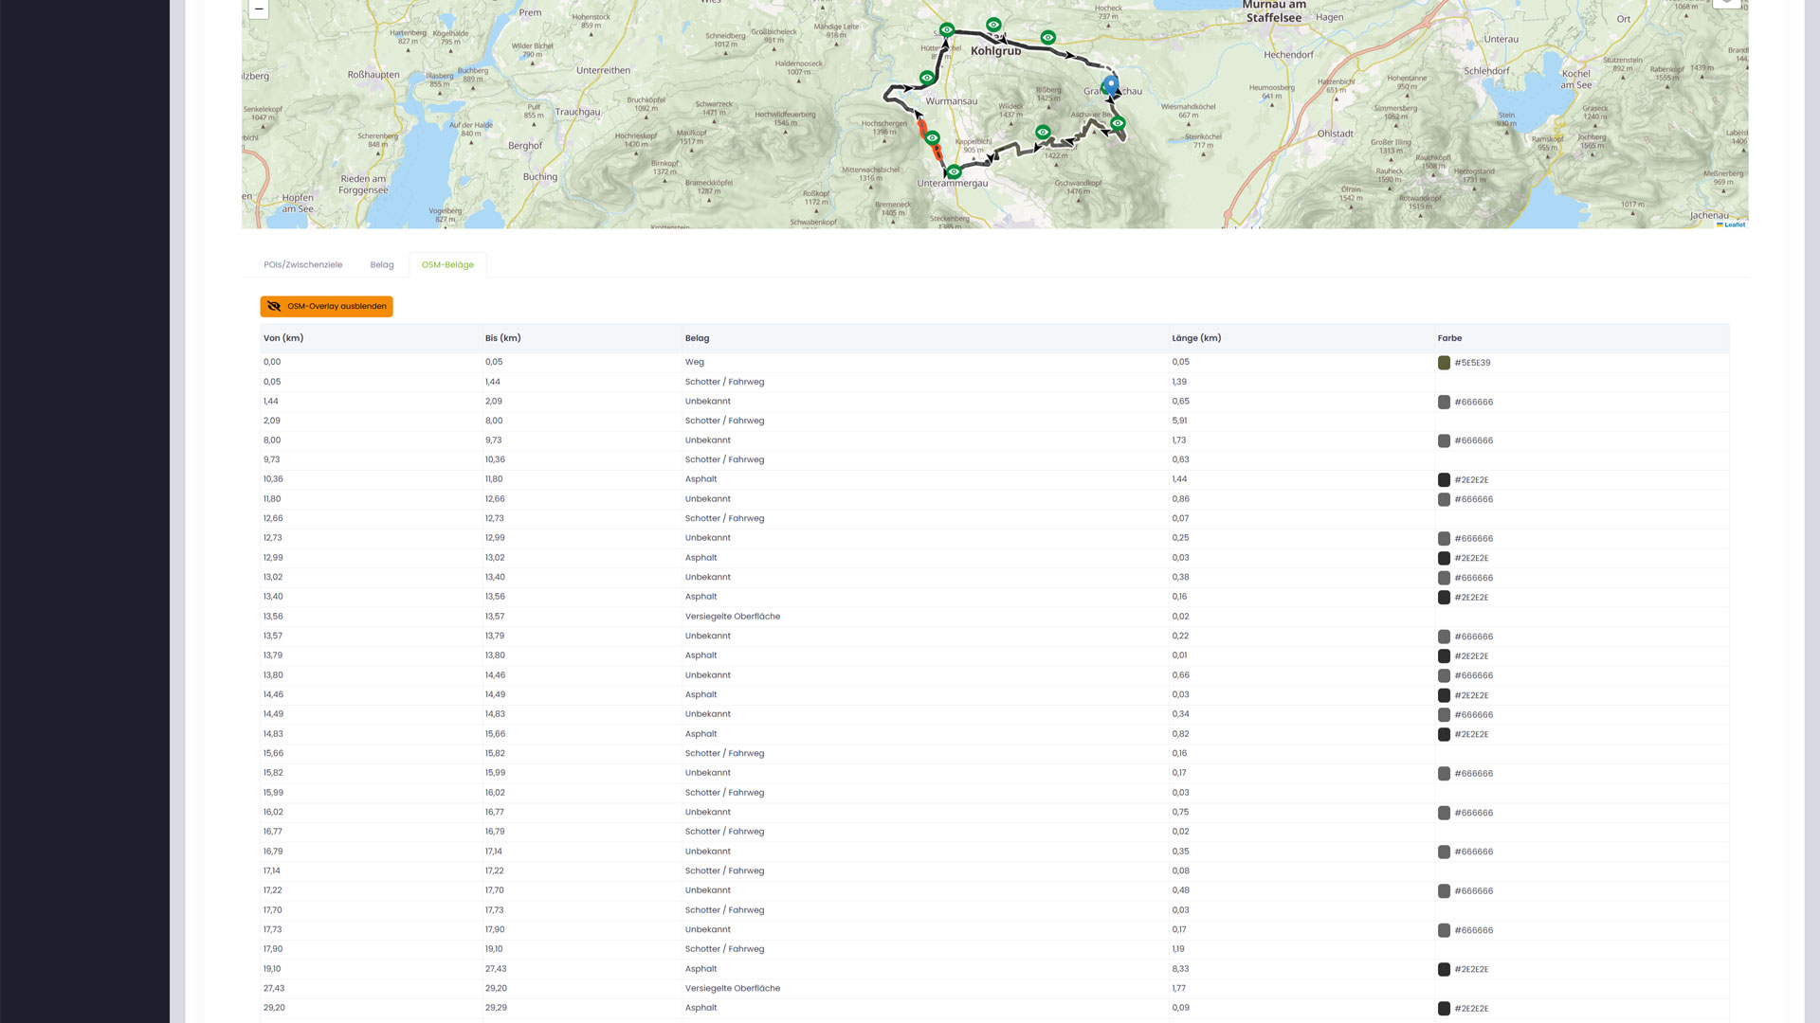Click the blue location pin at Grafenaschau
The height and width of the screenshot is (1023, 1820).
tap(1111, 85)
